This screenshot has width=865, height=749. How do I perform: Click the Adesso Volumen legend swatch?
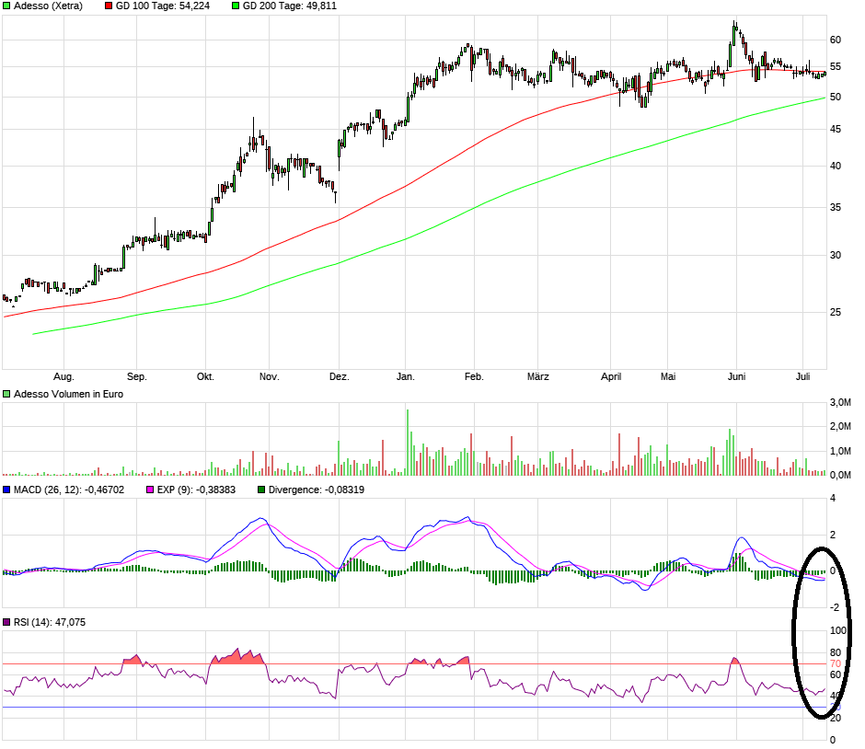pos(6,394)
